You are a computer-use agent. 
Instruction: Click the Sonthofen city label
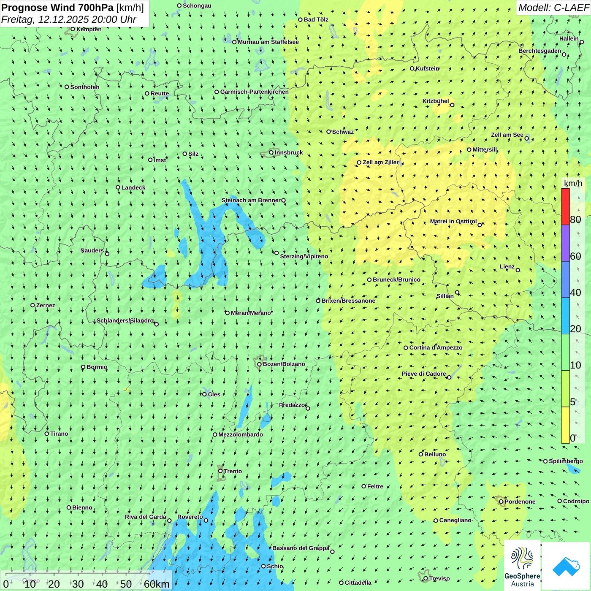tap(84, 87)
